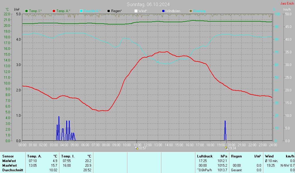Screen dimensions: 295x173
Task: Click the olive legend square at far right
Action: (190, 11)
